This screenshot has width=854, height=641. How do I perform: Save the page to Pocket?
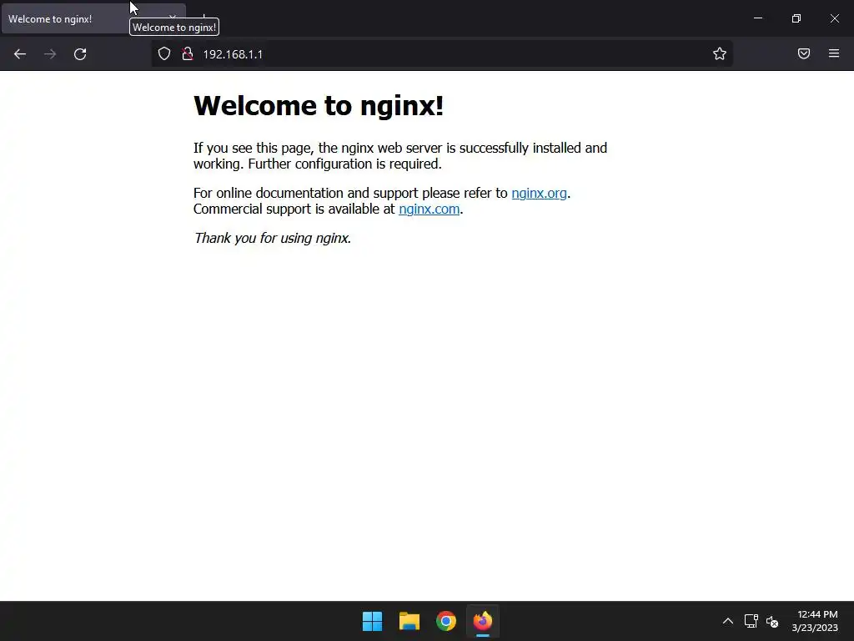pyautogui.click(x=804, y=53)
